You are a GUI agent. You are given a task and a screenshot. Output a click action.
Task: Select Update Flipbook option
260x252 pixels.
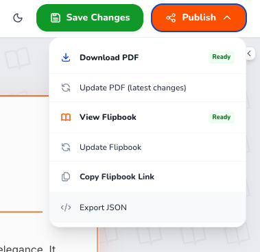click(x=147, y=147)
